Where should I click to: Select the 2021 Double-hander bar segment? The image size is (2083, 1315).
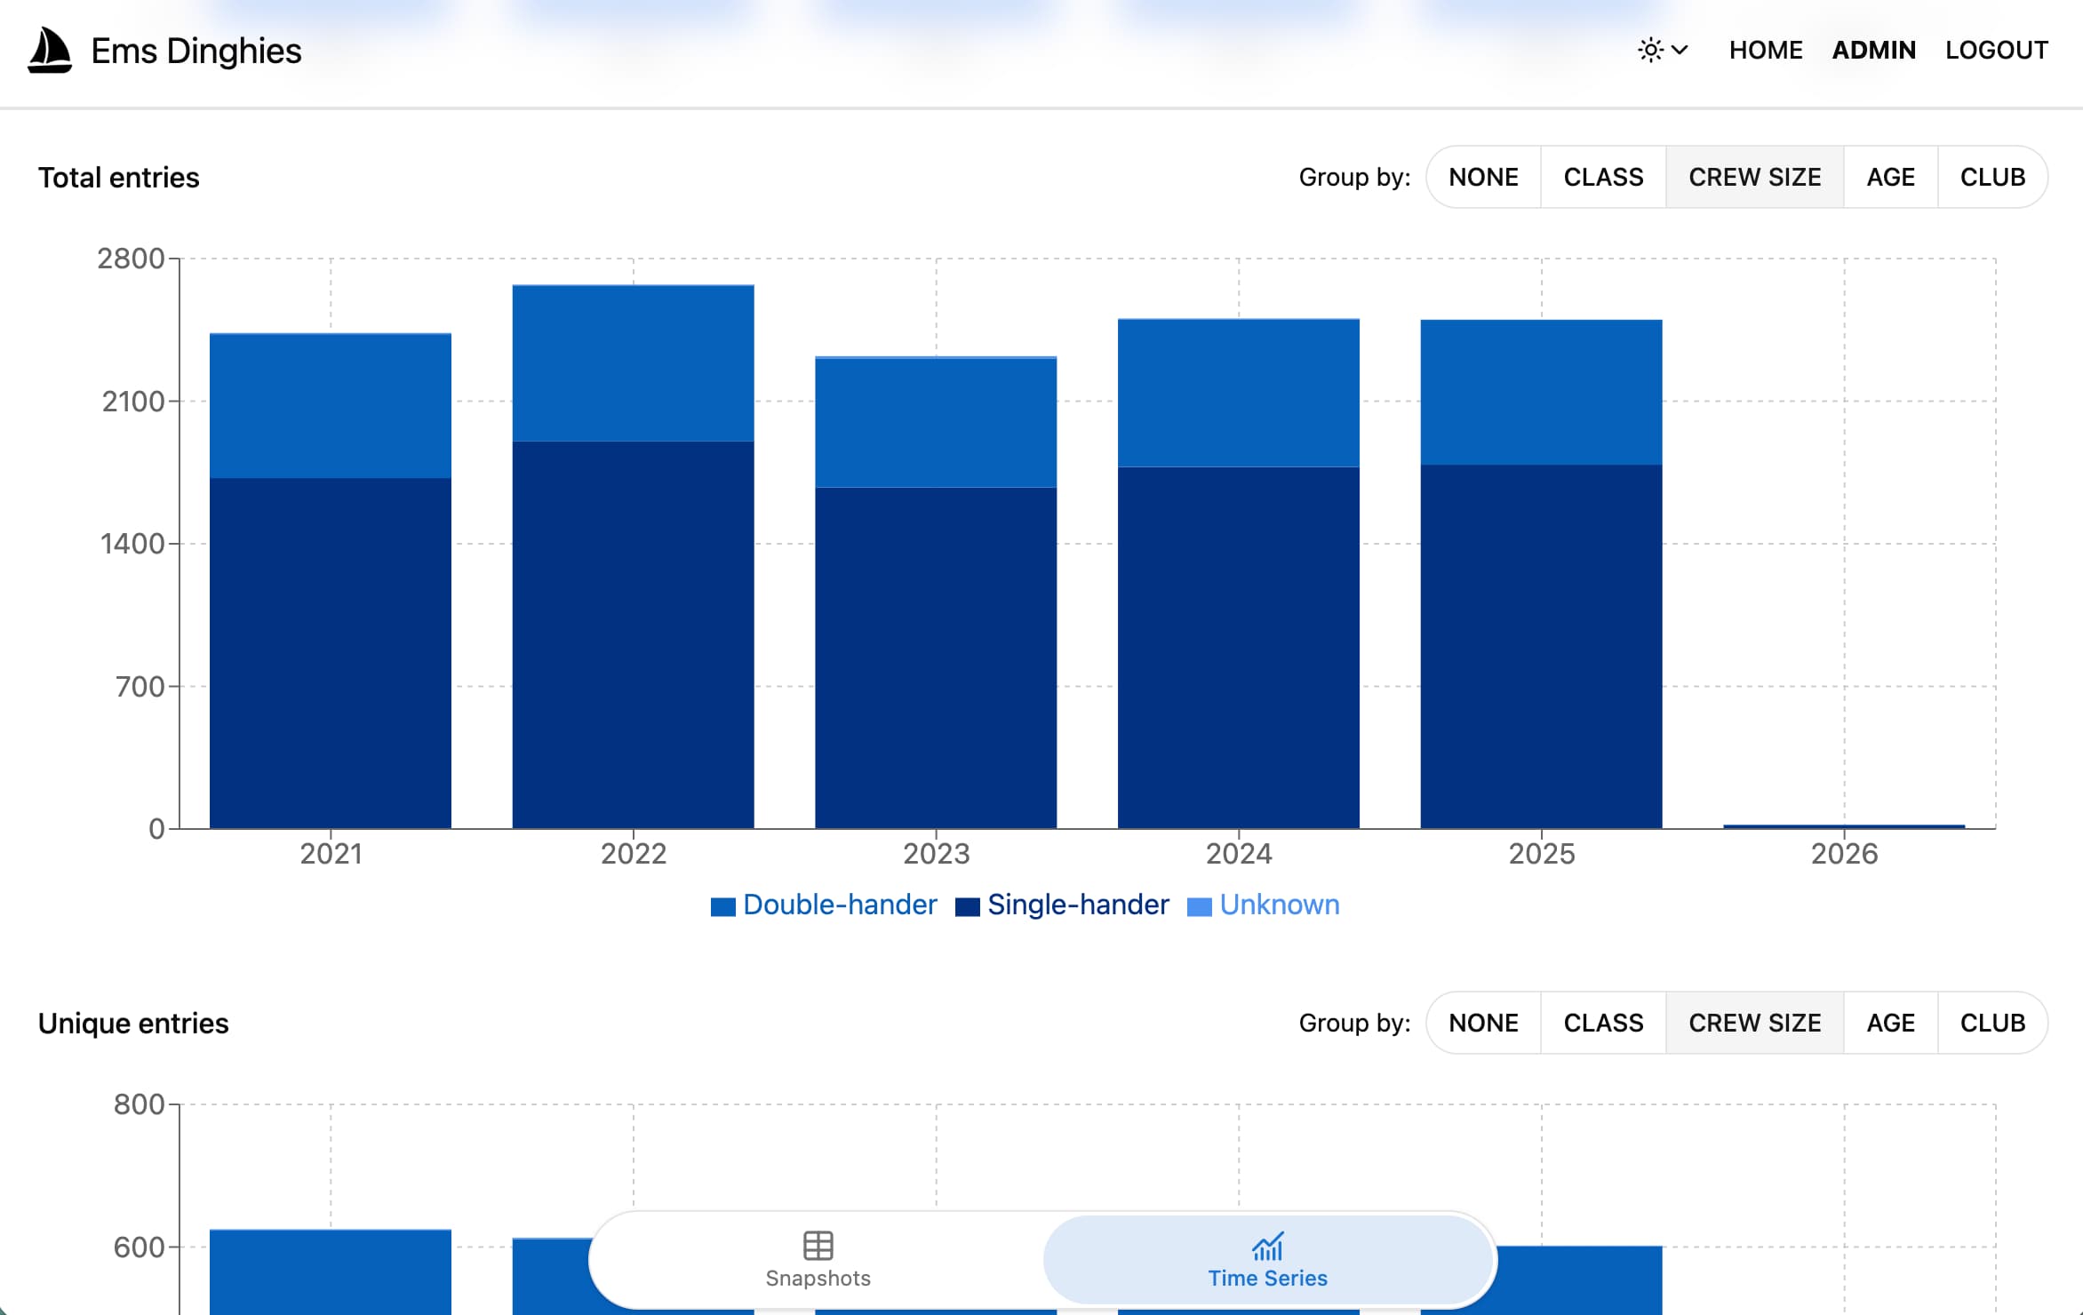point(331,406)
